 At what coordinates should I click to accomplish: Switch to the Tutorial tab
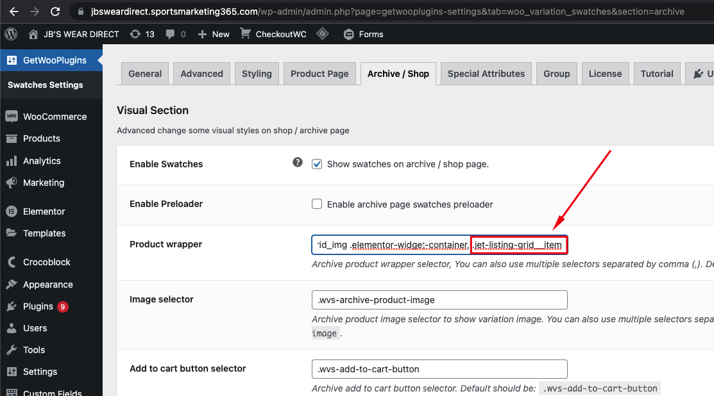point(657,74)
